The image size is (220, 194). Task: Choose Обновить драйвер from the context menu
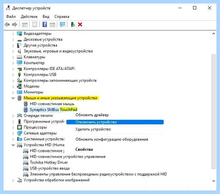[92, 115]
